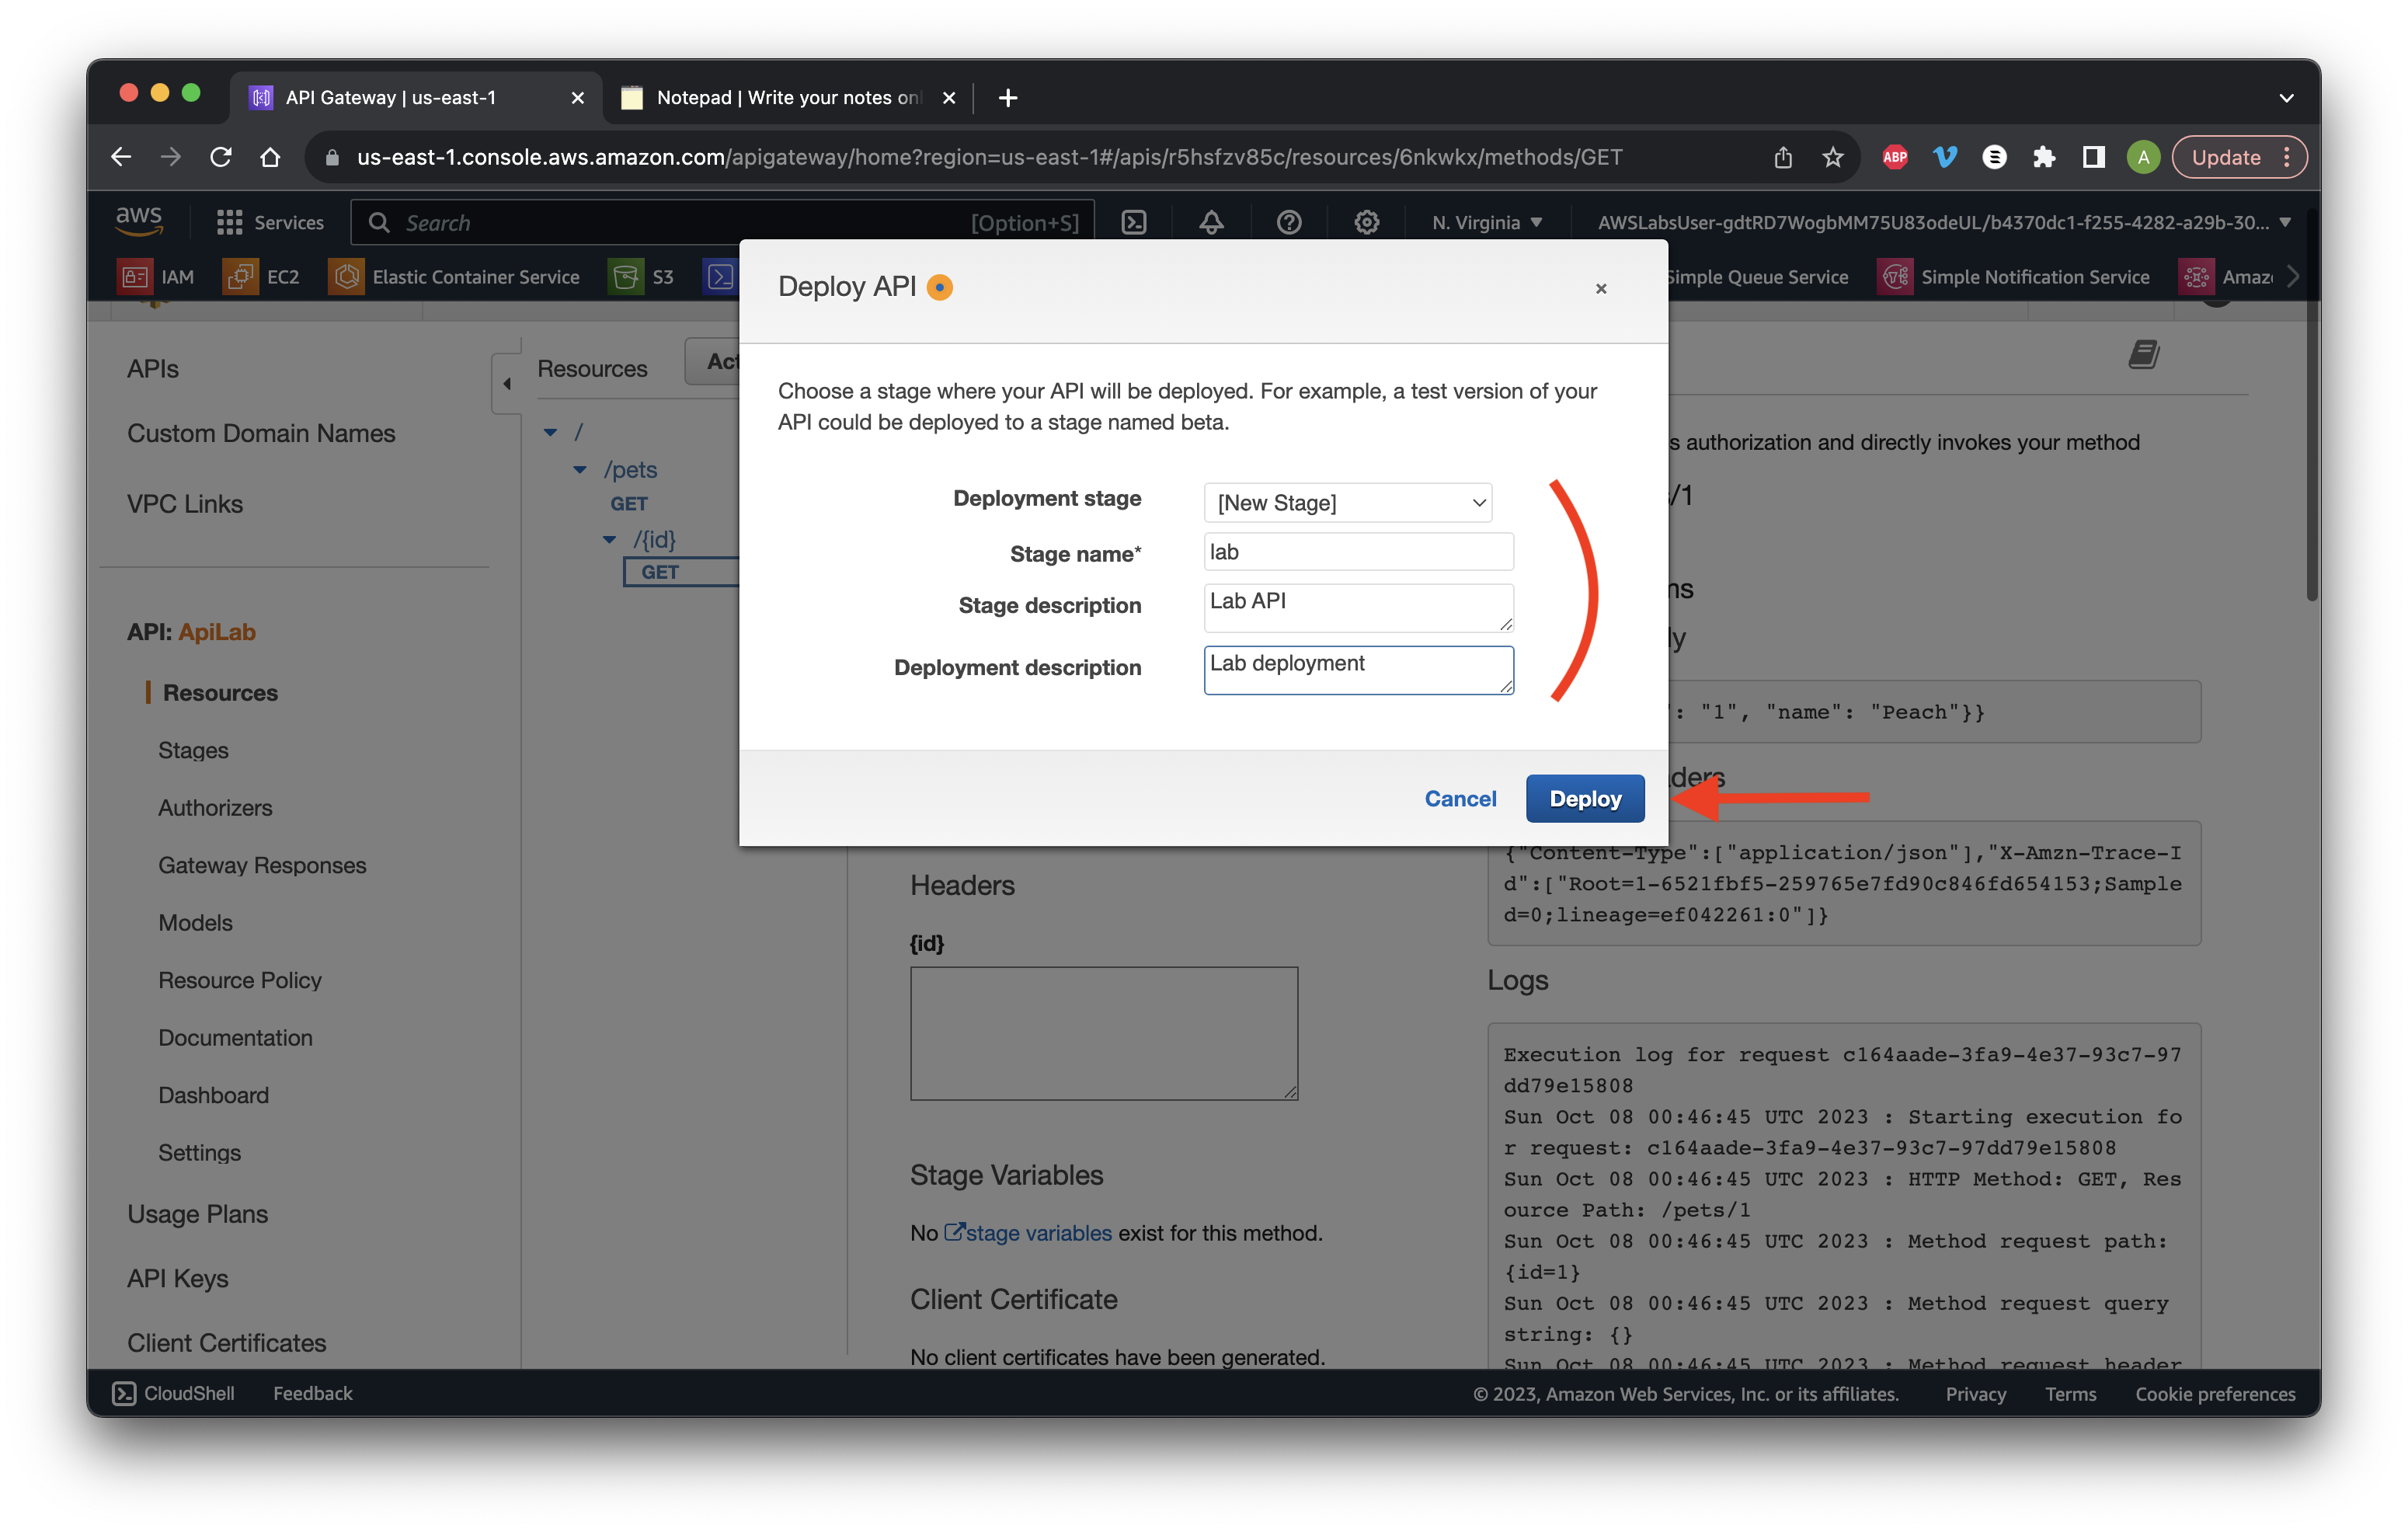Toggle the browser side panel
Viewport: 2408px width, 1532px height.
coord(2093,157)
